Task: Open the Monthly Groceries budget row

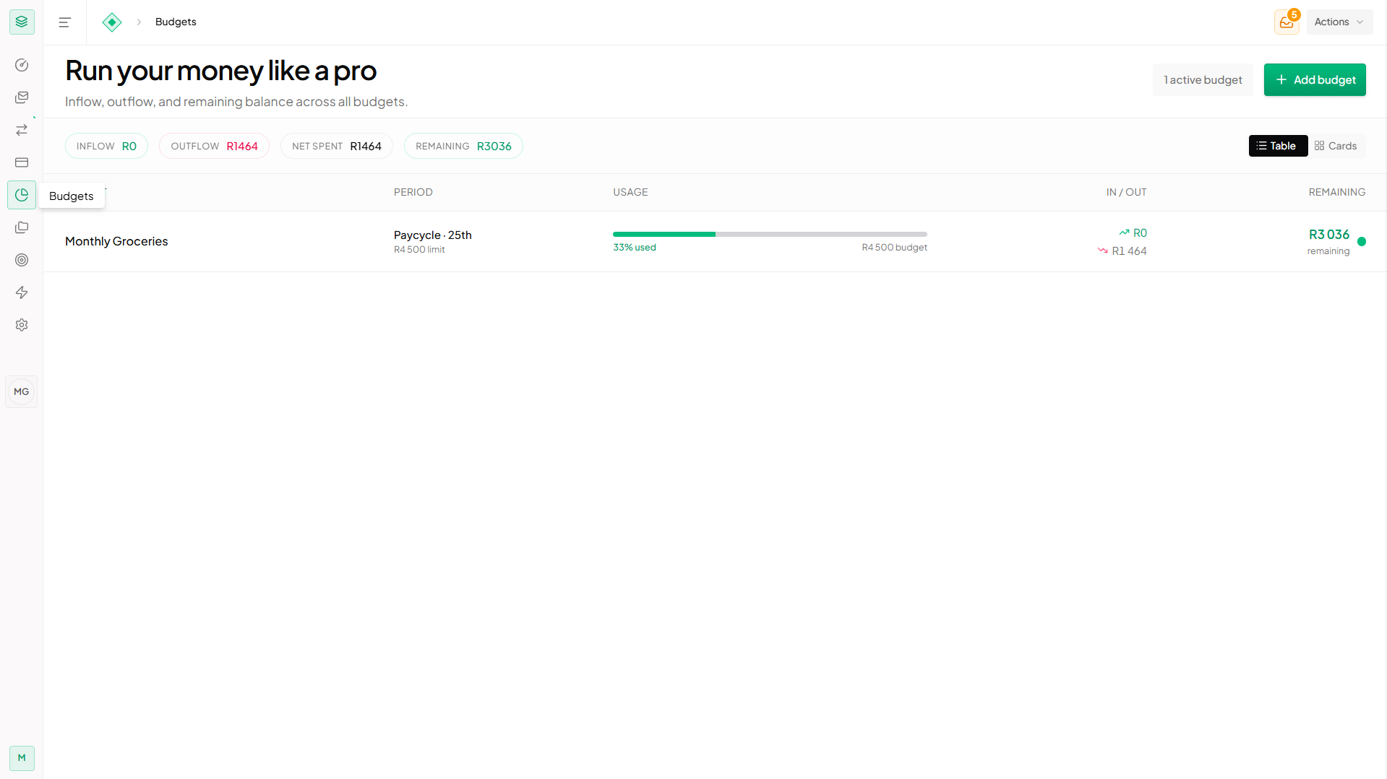Action: pyautogui.click(x=116, y=241)
